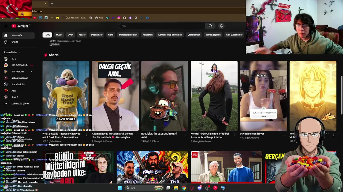Open the YouTube bookmark icon
343x192 pixels.
35,18
